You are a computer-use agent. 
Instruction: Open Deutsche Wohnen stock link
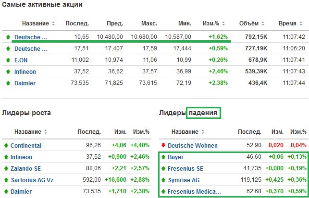tap(193, 146)
